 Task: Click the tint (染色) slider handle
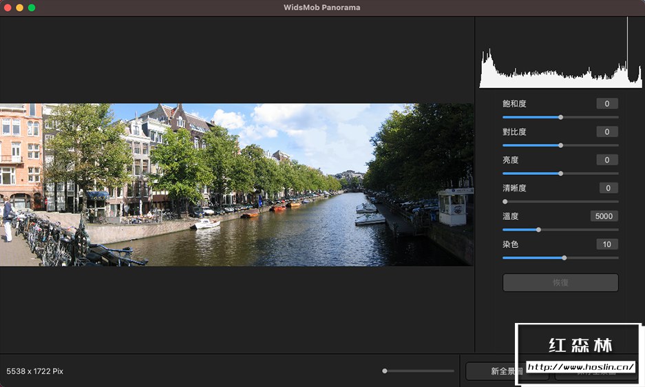pyautogui.click(x=564, y=258)
